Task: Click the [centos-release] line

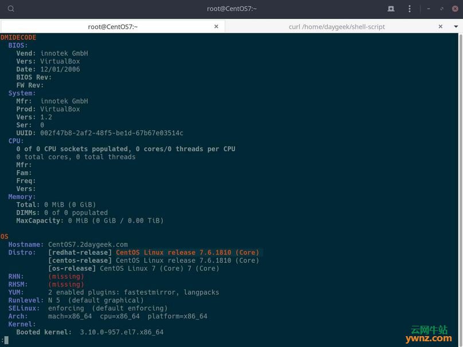Action: pyautogui.click(x=154, y=261)
